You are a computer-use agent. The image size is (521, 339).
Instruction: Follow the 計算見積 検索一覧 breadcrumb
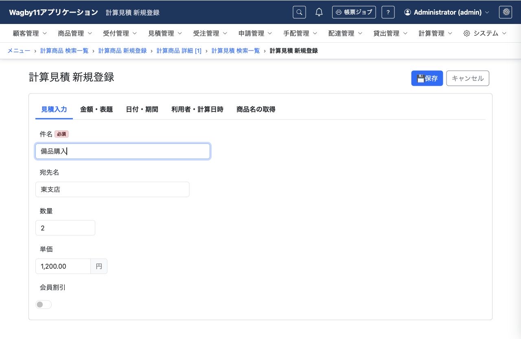pyautogui.click(x=236, y=51)
